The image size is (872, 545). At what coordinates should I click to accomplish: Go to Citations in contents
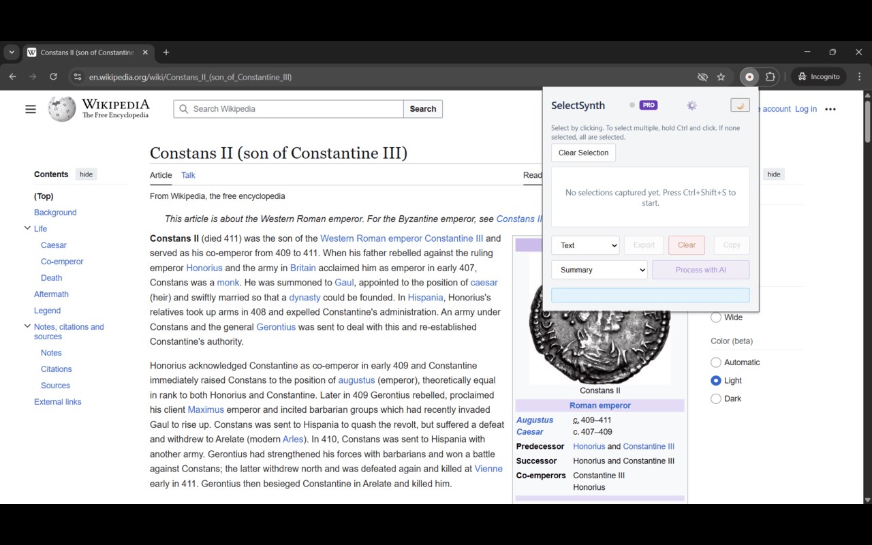[x=56, y=369]
